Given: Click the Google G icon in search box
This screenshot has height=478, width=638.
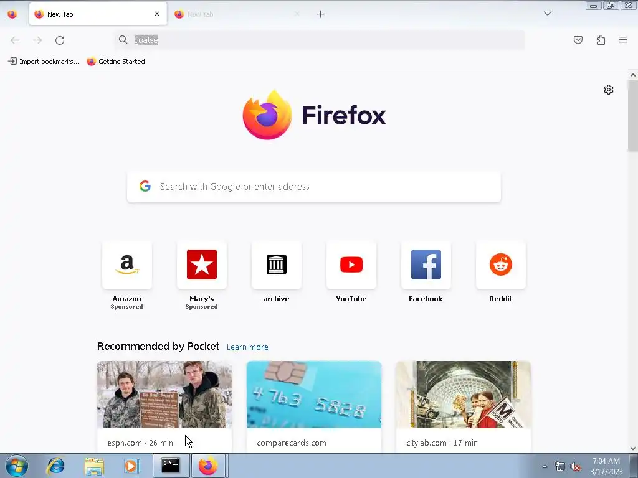Looking at the screenshot, I should (145, 186).
